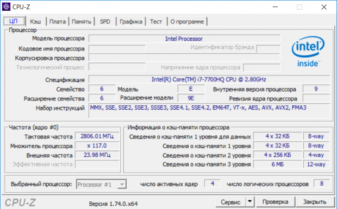This screenshot has width=337, height=209.
Task: Click the Intel inside logo
Action: 308,52
